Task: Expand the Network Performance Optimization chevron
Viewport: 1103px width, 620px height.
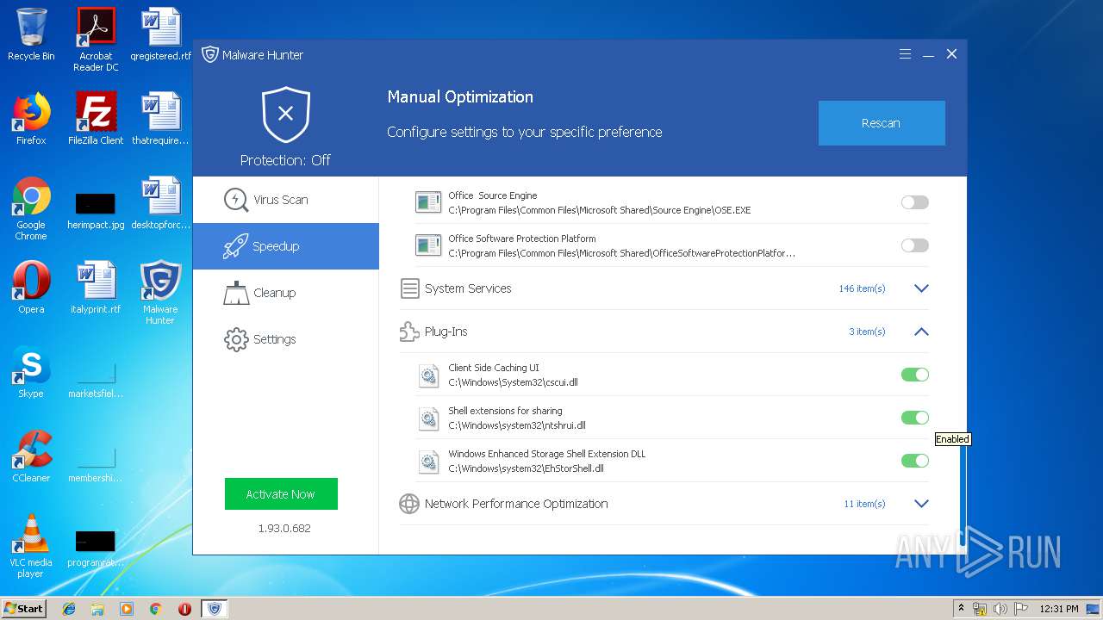Action: click(x=921, y=504)
